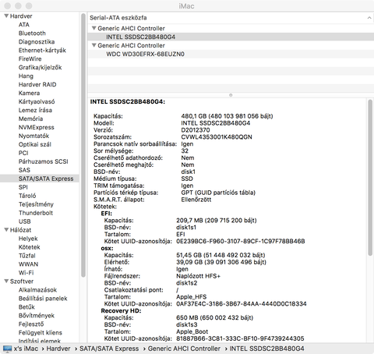Viewport: 374px width, 354px height.
Task: Open Tároló entry
Action: (27, 196)
